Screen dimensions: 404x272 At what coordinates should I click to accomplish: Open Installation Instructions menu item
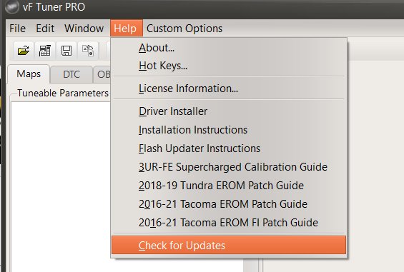click(229, 130)
